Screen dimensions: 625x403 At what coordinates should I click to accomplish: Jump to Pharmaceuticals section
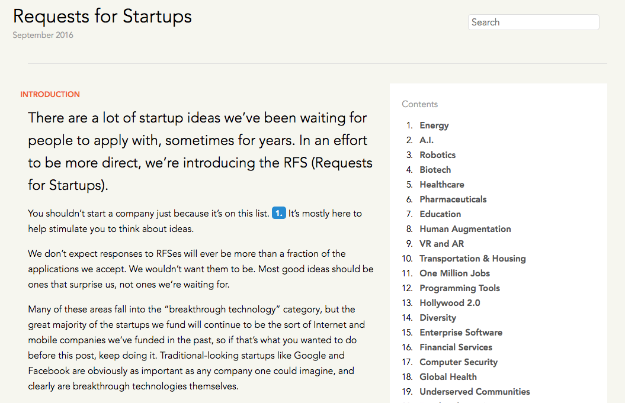click(x=453, y=199)
